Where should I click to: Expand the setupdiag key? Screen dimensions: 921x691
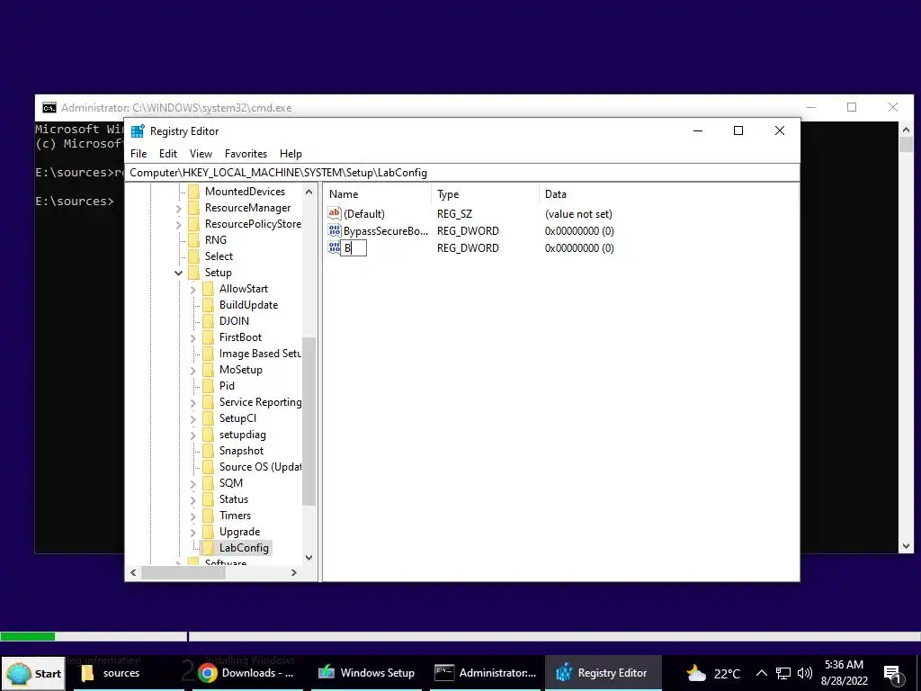tap(193, 435)
